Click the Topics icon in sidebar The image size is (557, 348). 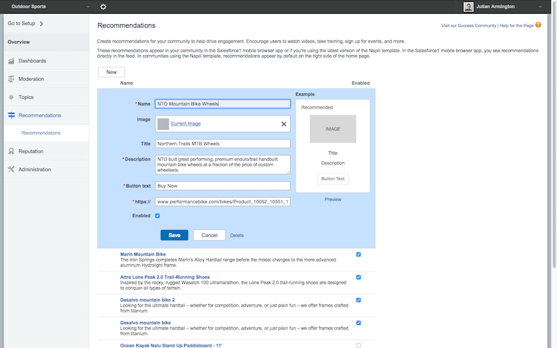(x=11, y=97)
